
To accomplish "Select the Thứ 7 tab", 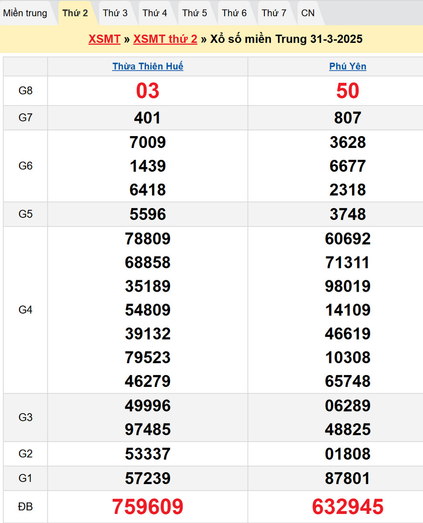I will click(274, 13).
